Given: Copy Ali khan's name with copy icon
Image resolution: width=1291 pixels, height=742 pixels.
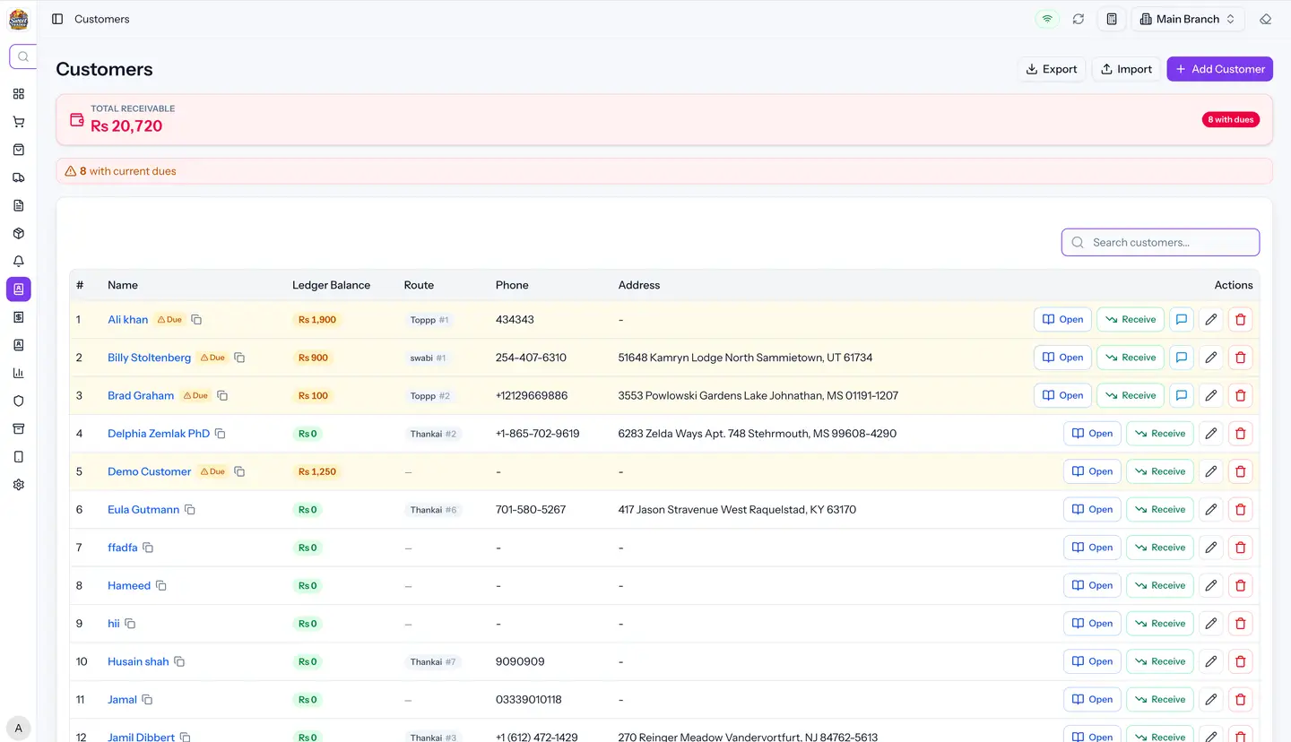Looking at the screenshot, I should (x=196, y=320).
